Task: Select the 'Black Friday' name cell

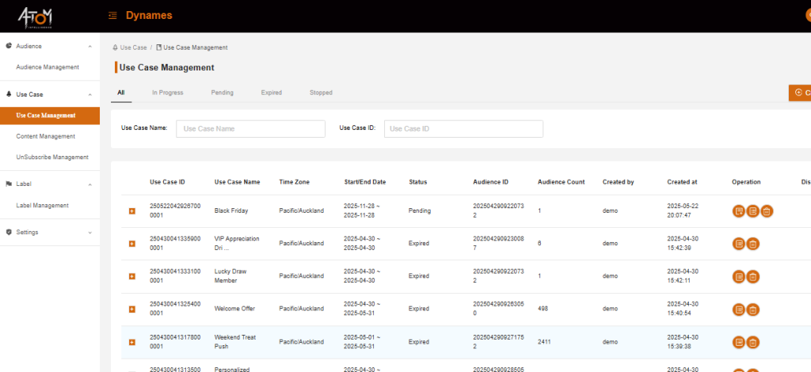Action: [231, 211]
